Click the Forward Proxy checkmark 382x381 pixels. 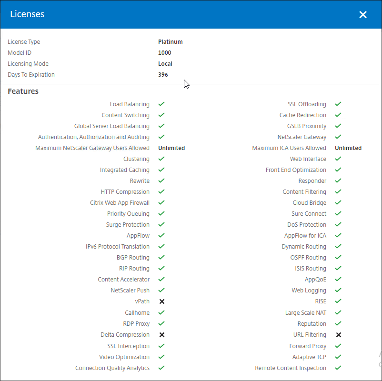tap(338, 346)
